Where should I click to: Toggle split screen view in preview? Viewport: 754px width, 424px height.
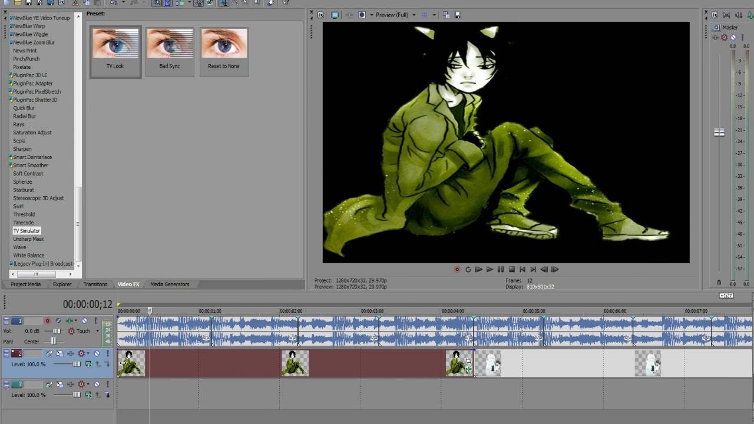pos(362,15)
